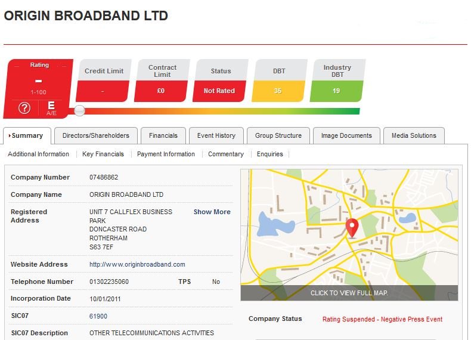Click 'OTHER TELECOMMUNICATIONS ACTIVITIES' description
This screenshot has height=340, width=471.
point(151,333)
